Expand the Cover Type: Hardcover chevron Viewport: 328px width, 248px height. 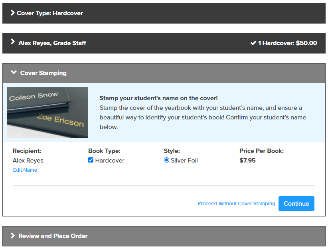click(x=12, y=13)
